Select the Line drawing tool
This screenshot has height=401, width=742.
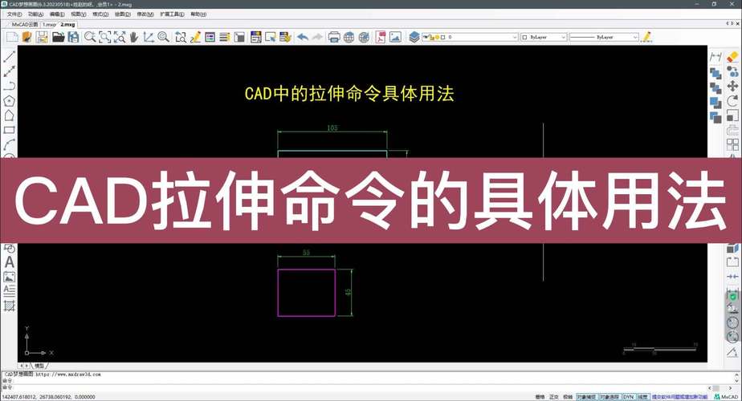coord(9,57)
